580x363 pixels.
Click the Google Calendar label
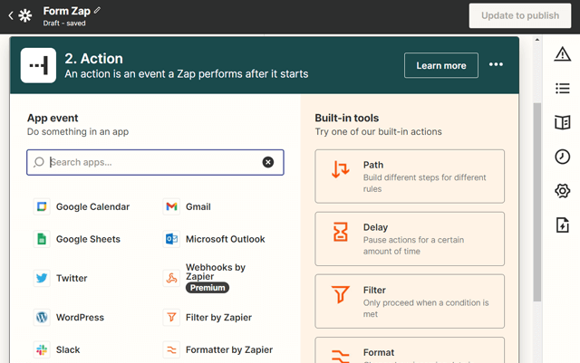[x=92, y=206]
